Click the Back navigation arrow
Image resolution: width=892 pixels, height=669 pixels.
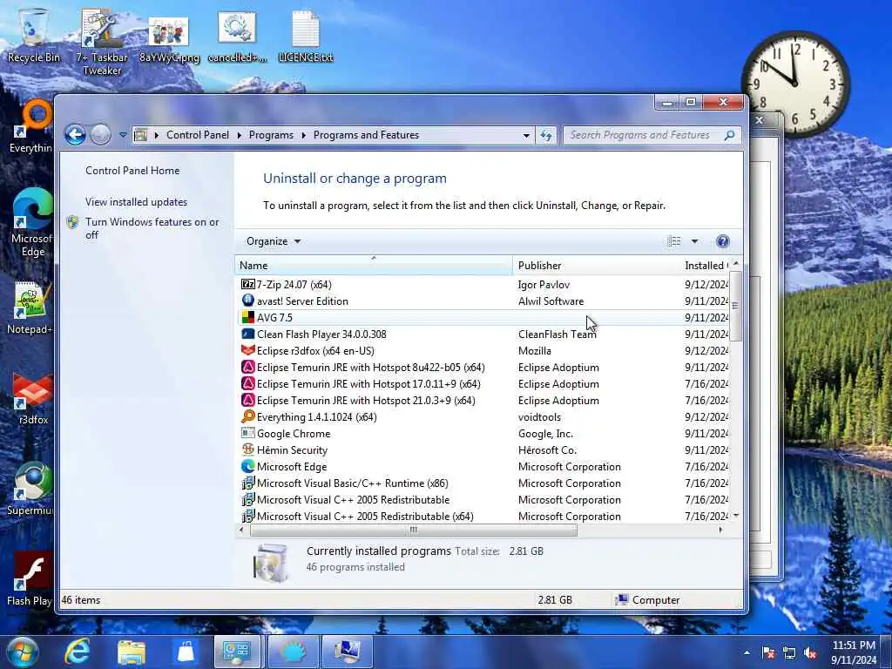(75, 135)
